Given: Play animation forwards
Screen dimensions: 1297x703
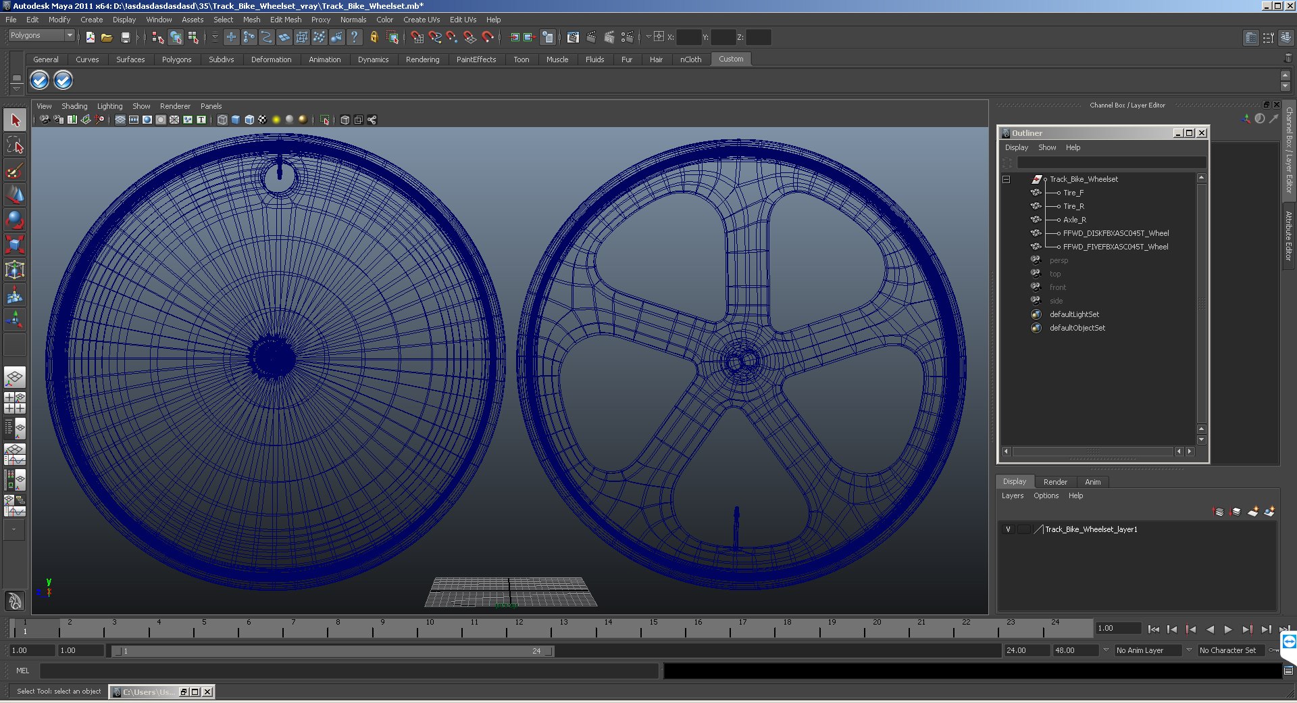Looking at the screenshot, I should (1228, 629).
